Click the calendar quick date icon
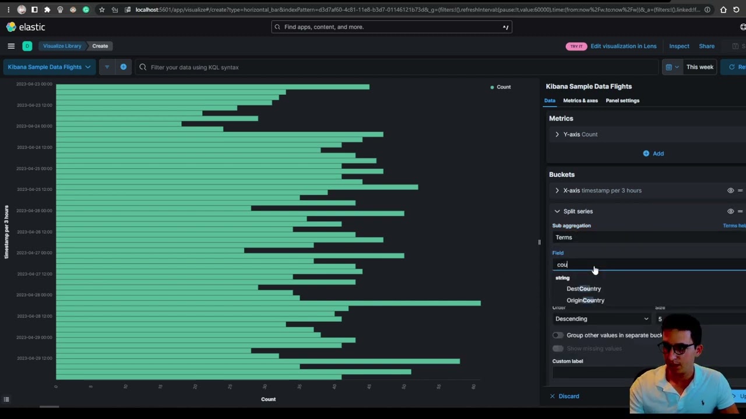Image resolution: width=746 pixels, height=419 pixels. 669,67
